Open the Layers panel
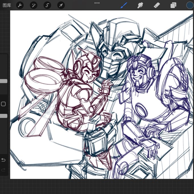The height and width of the screenshot is (194, 194). point(173,5)
